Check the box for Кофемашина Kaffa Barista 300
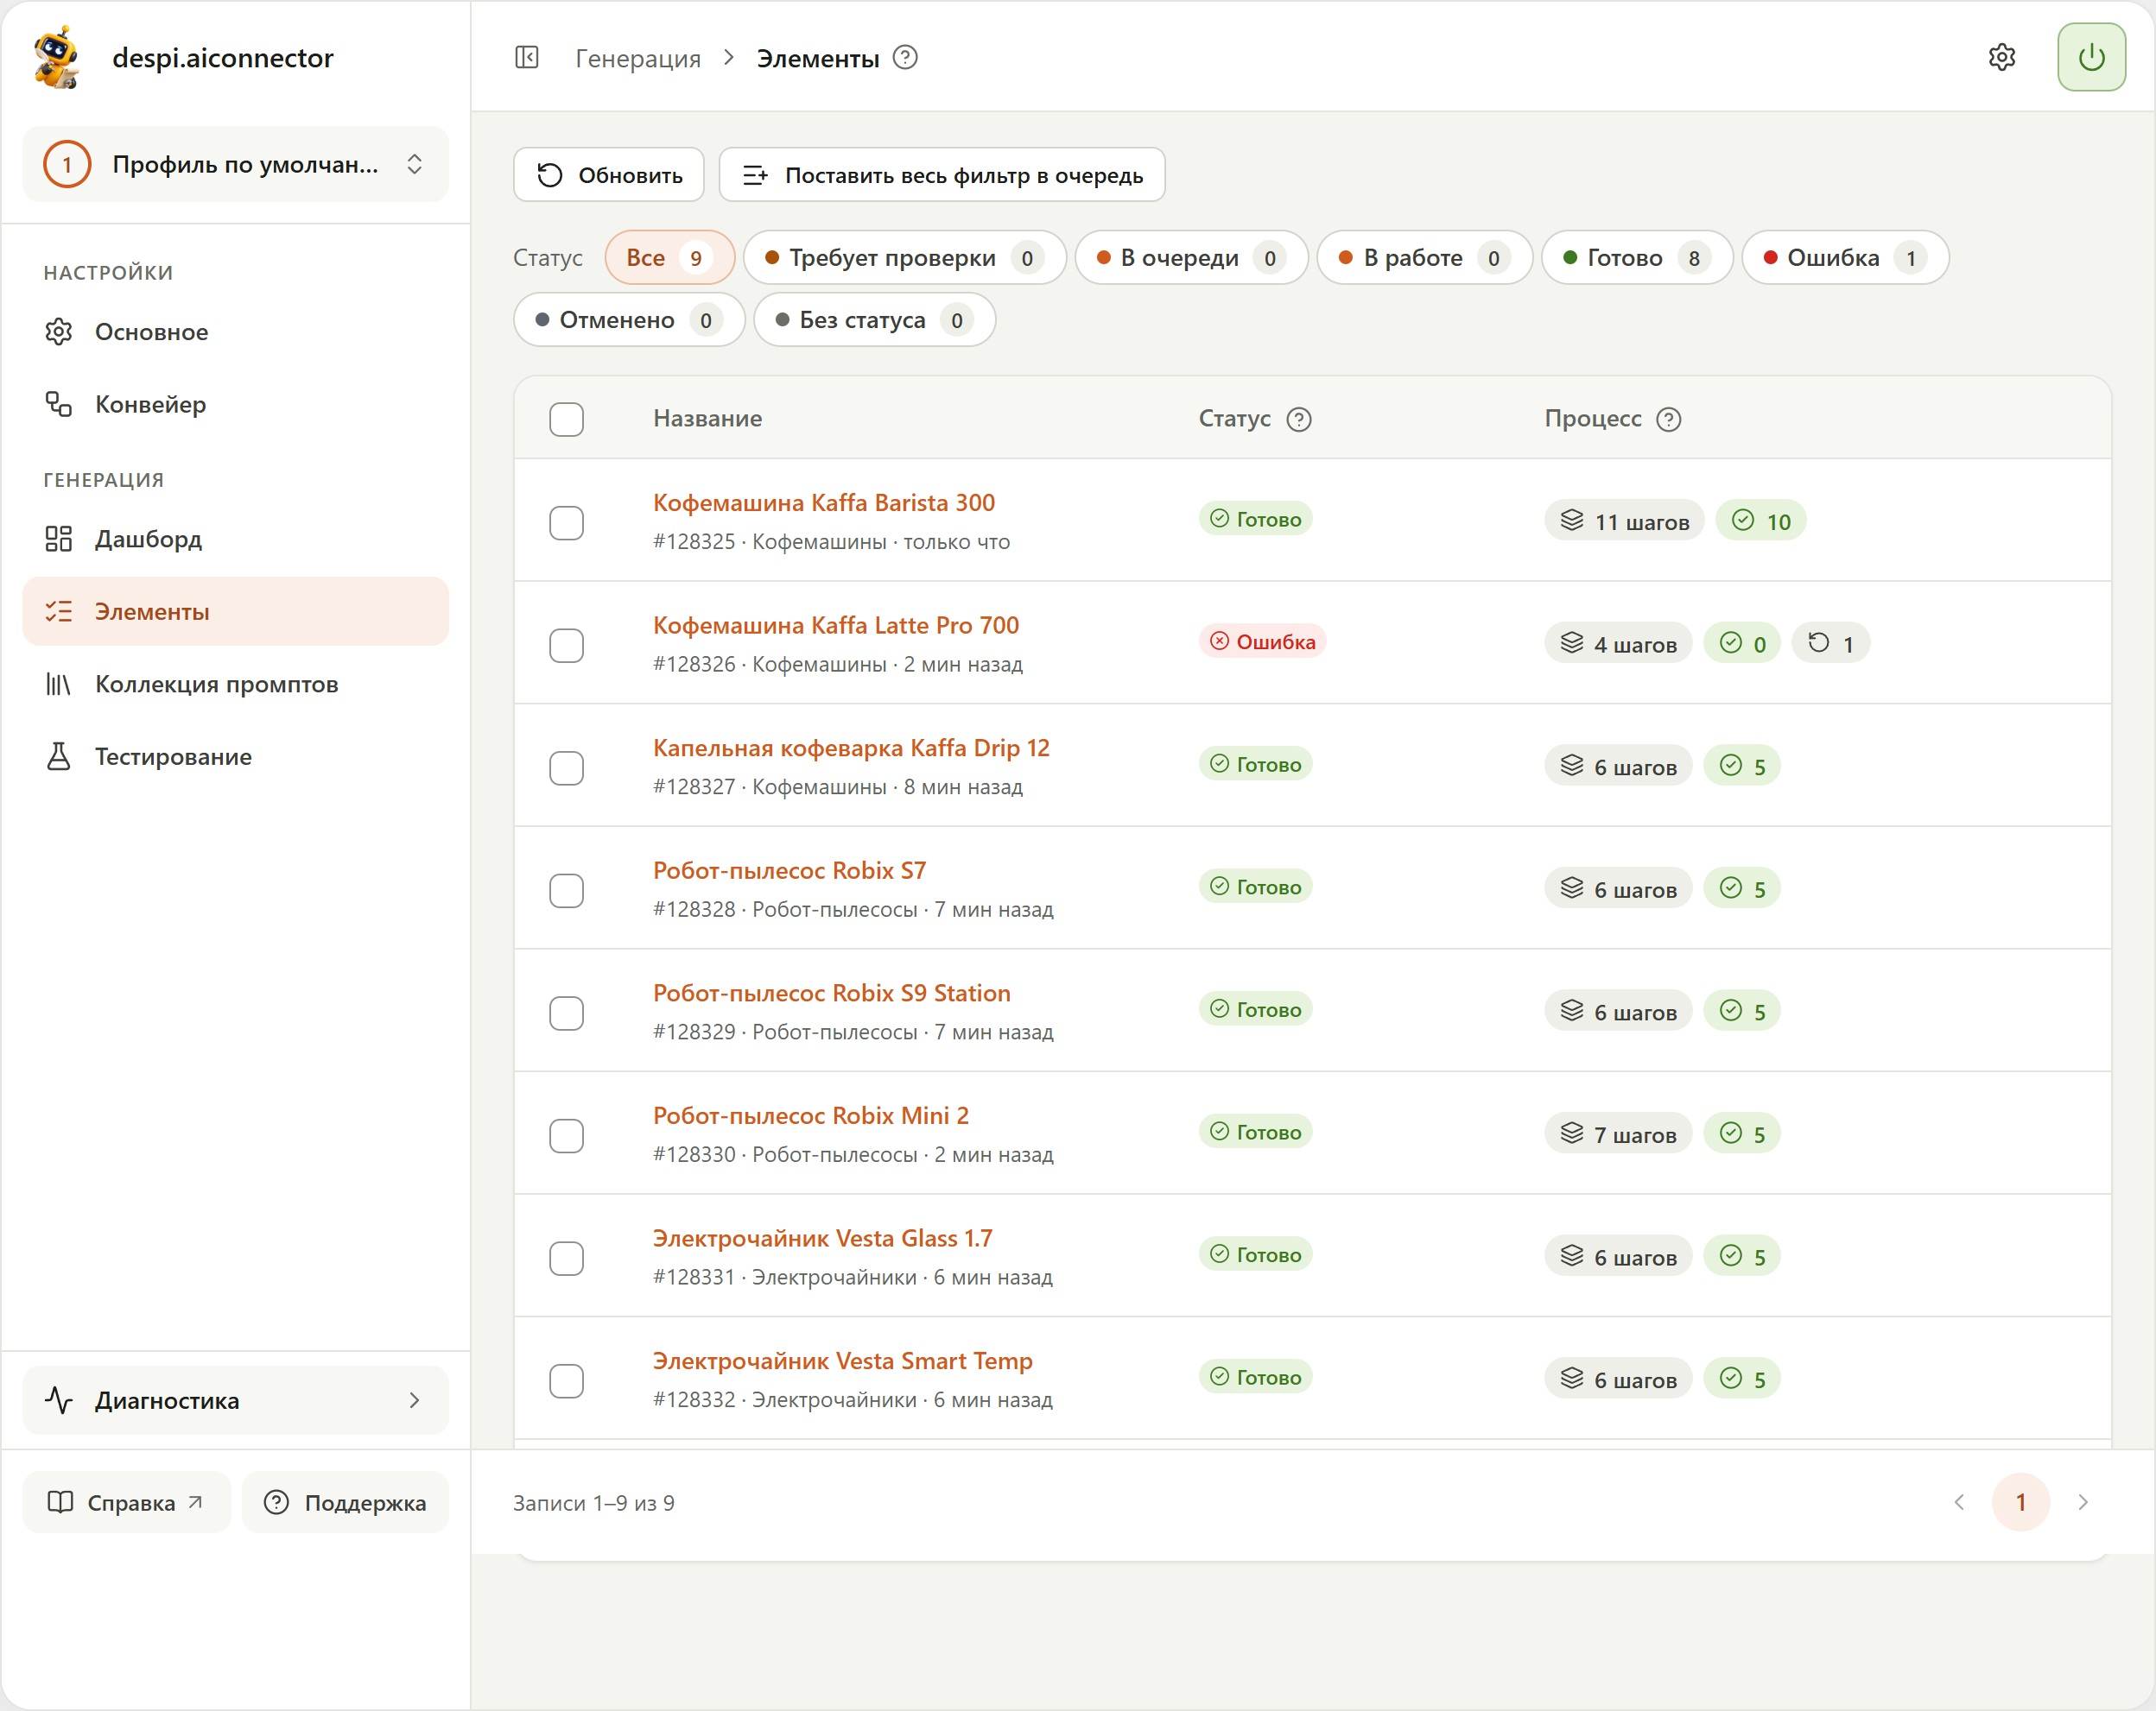 coord(566,522)
